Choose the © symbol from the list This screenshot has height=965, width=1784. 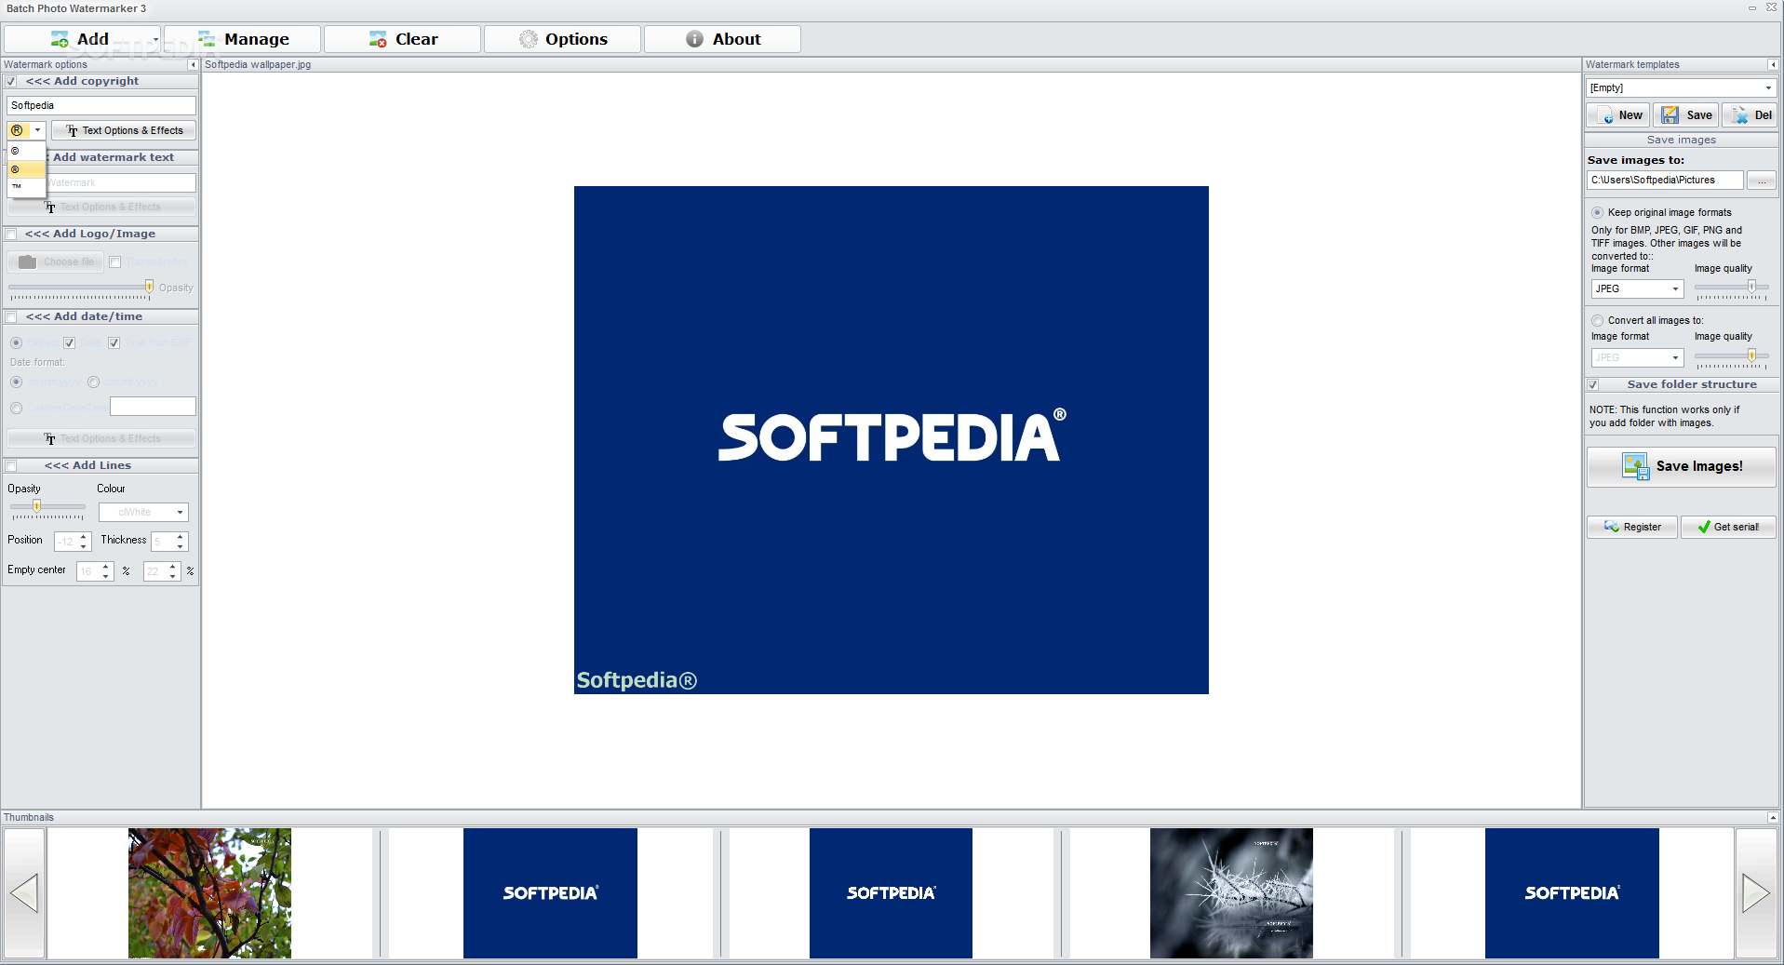[x=26, y=151]
